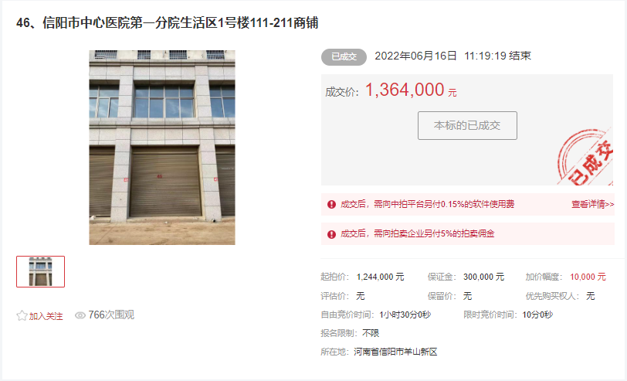This screenshot has height=381, width=627.
Task: Select the storefront thumbnail image
Action: click(x=40, y=271)
